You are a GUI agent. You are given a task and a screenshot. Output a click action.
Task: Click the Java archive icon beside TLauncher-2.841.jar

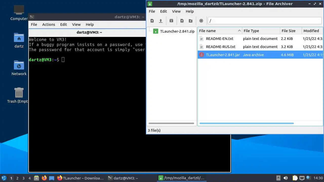pos(201,55)
